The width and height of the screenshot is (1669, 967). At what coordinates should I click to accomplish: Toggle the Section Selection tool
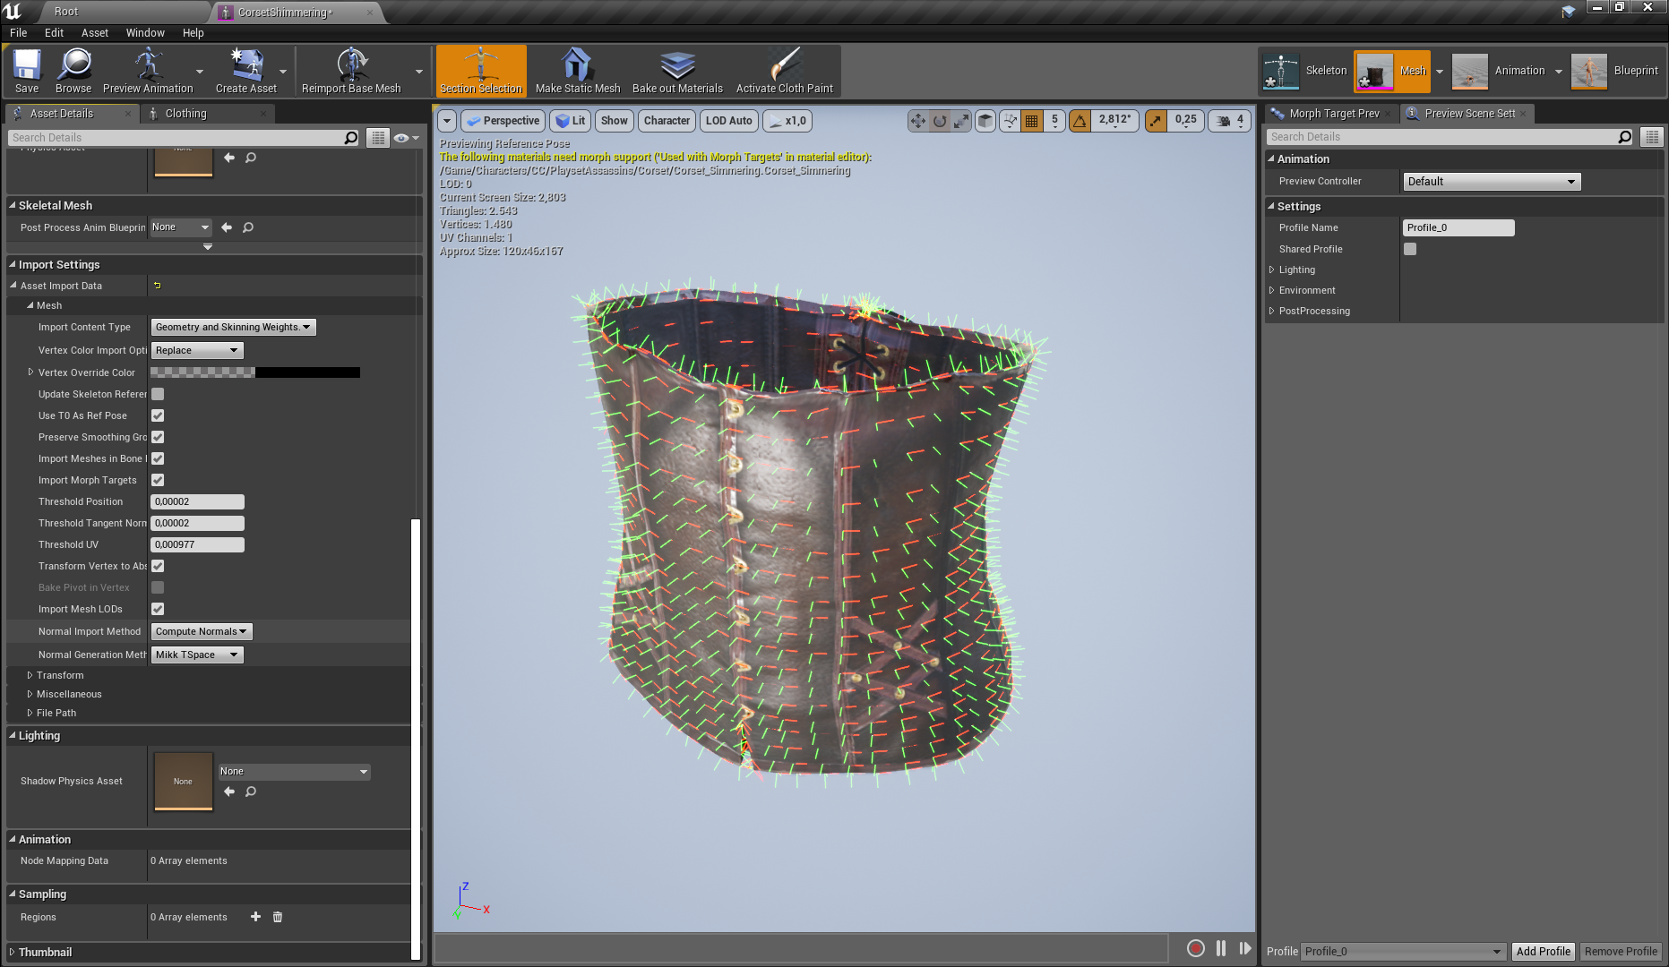pyautogui.click(x=481, y=71)
